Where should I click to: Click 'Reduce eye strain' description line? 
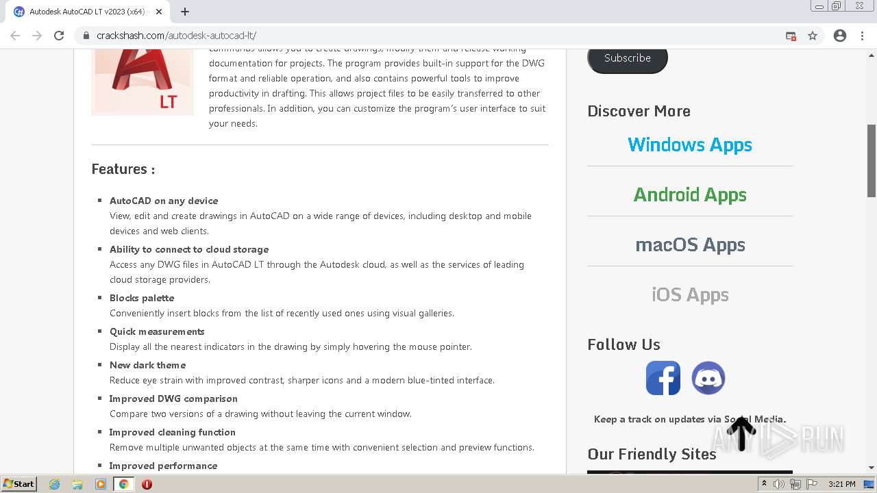302,380
